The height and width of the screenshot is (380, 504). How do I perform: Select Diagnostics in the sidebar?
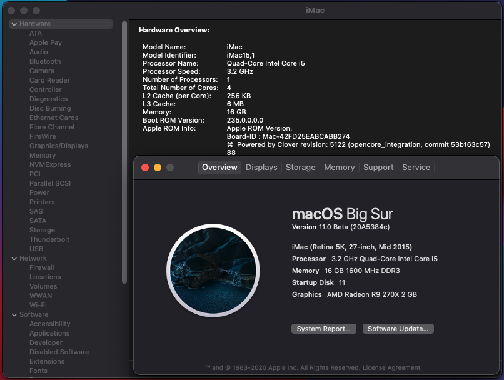pyautogui.click(x=48, y=99)
